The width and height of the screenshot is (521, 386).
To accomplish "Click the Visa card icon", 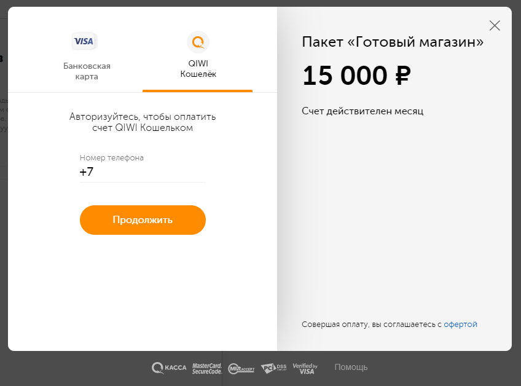I will tap(84, 41).
